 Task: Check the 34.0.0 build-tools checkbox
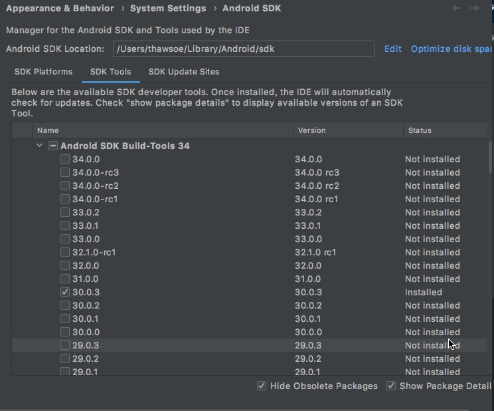pyautogui.click(x=65, y=159)
